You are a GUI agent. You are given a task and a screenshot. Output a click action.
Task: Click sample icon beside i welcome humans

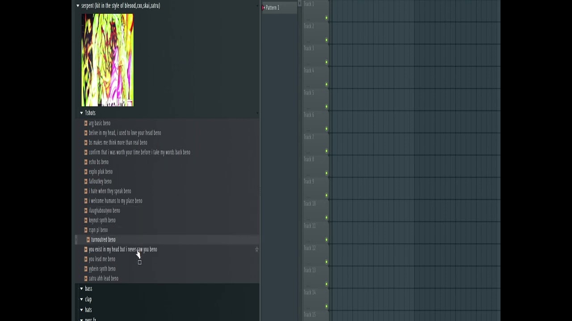click(x=86, y=201)
